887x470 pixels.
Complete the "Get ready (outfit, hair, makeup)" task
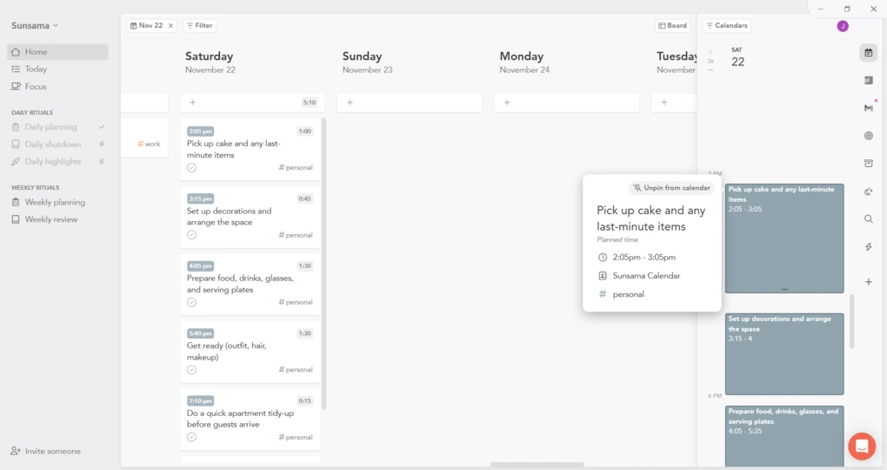(x=191, y=370)
